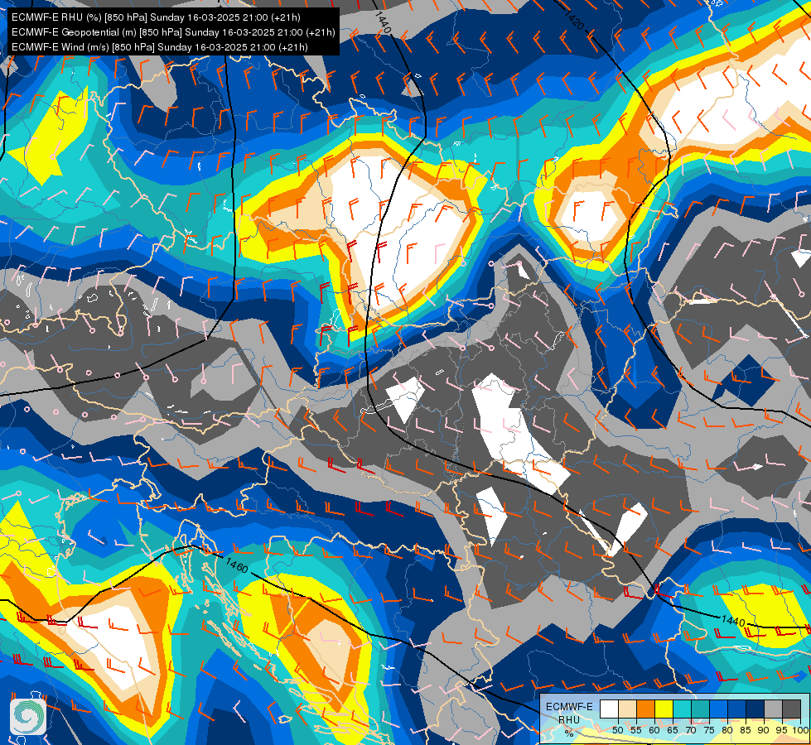811x745 pixels.
Task: Click the legend tick label 95
Action: [782, 730]
